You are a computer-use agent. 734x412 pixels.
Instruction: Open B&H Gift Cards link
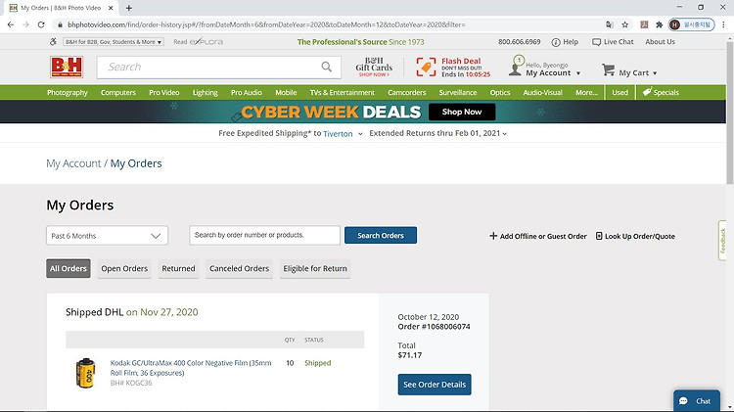pos(374,67)
